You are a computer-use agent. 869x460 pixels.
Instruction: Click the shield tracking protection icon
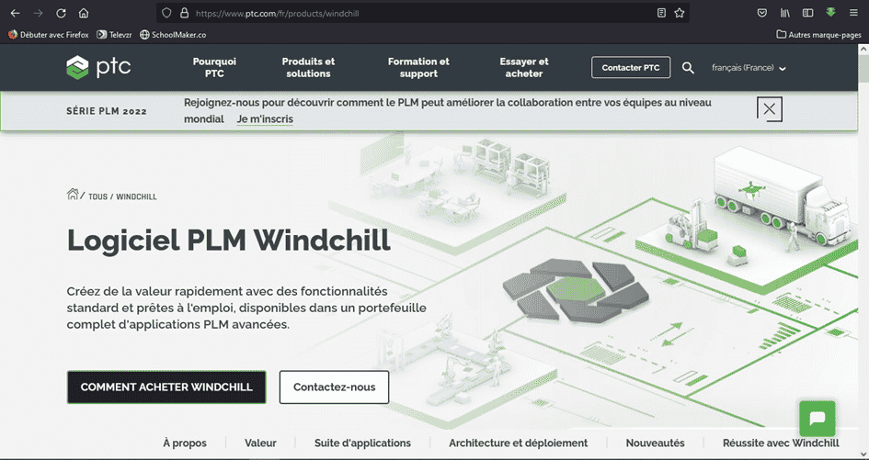[x=166, y=13]
